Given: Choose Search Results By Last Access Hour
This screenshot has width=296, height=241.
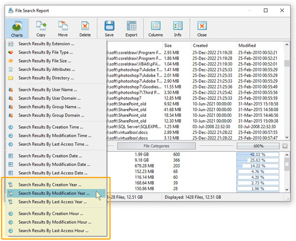Looking at the screenshot, I should coord(56,231).
